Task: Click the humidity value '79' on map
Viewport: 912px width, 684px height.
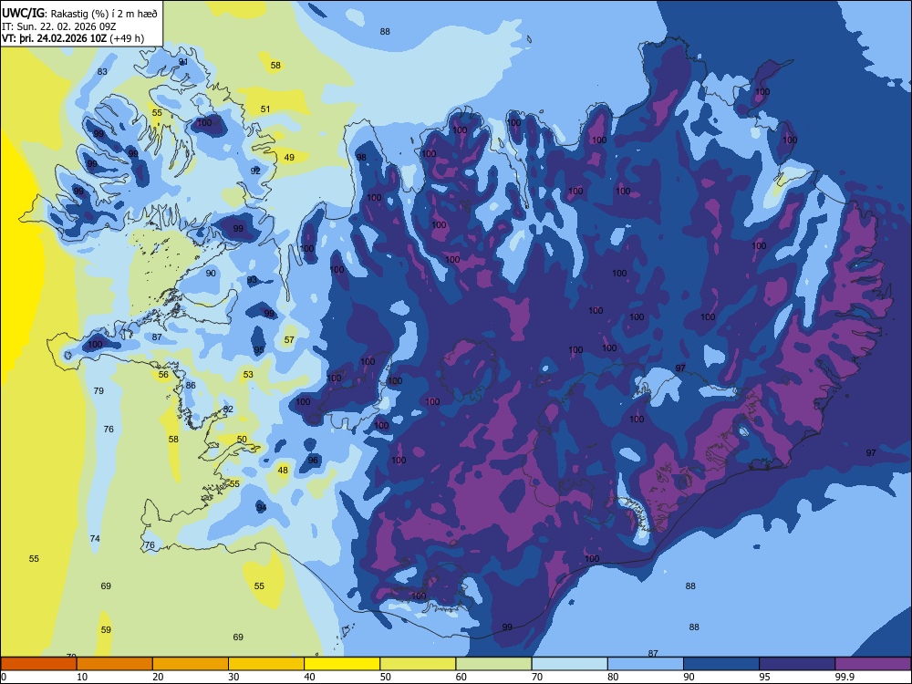Action: (98, 391)
